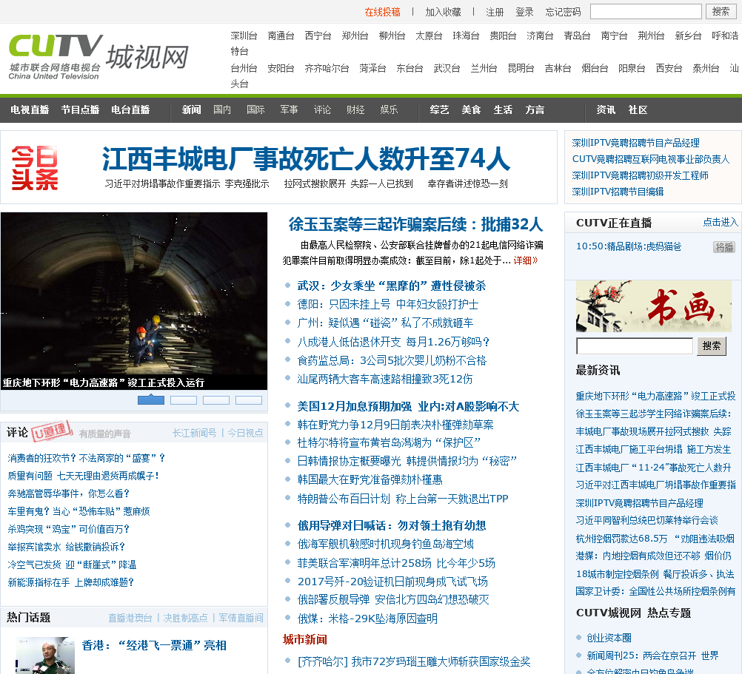This screenshot has height=674, width=742.
Task: Open 节目点播 in the navigation bar
Action: (80, 109)
